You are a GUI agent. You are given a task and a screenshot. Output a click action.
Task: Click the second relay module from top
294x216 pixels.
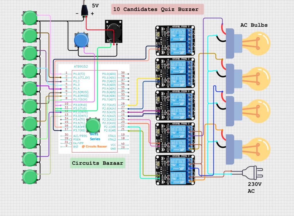(x=175, y=73)
